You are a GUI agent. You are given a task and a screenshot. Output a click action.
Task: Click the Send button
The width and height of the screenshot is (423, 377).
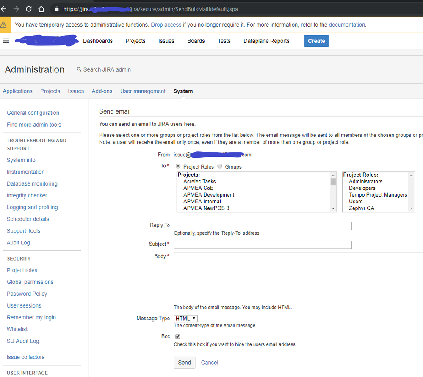click(x=185, y=363)
